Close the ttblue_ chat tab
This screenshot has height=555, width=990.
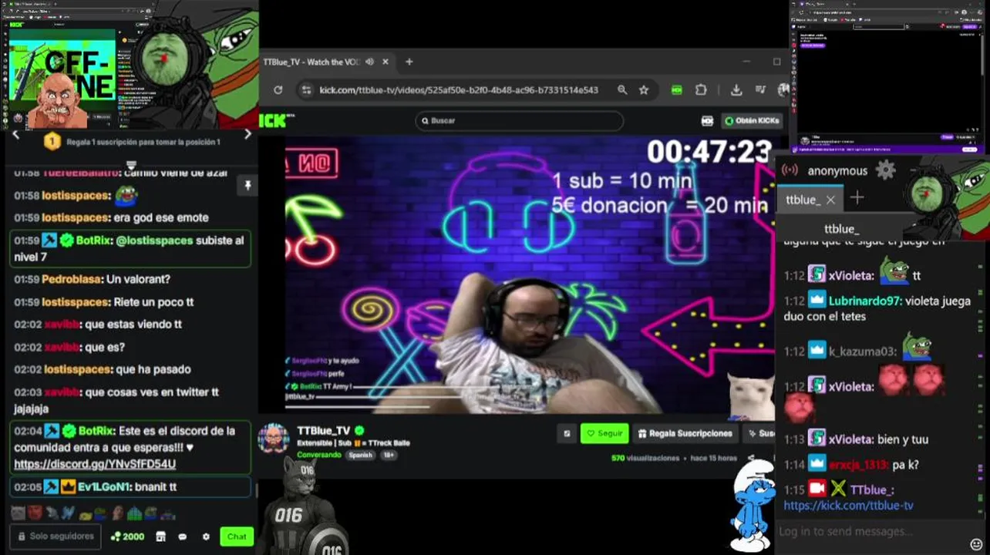click(x=830, y=200)
